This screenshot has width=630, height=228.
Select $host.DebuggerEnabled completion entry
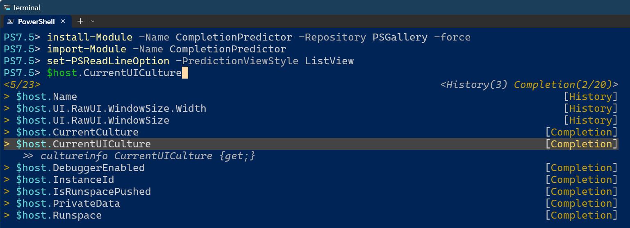tap(80, 168)
